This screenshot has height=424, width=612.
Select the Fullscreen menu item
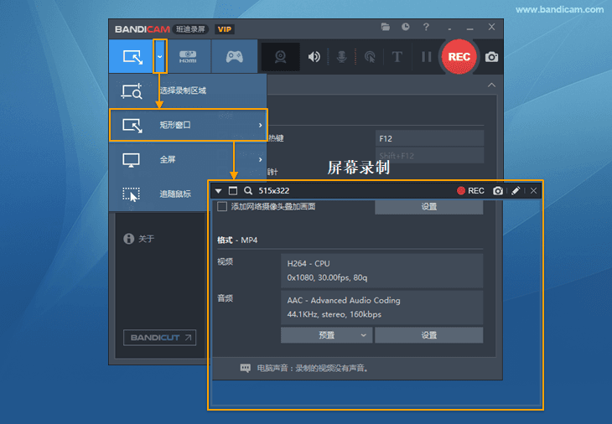click(188, 159)
